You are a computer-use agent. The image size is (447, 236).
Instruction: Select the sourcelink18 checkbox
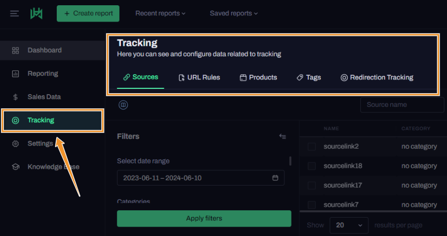coord(311,166)
